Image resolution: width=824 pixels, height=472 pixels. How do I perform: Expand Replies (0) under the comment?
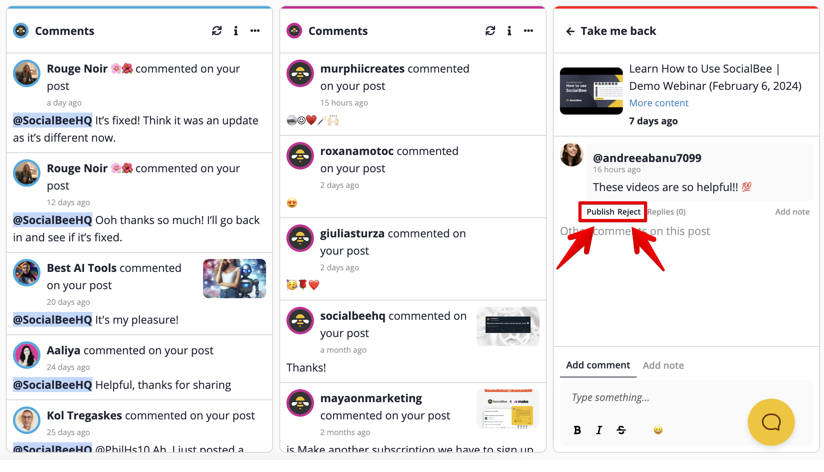tap(666, 212)
